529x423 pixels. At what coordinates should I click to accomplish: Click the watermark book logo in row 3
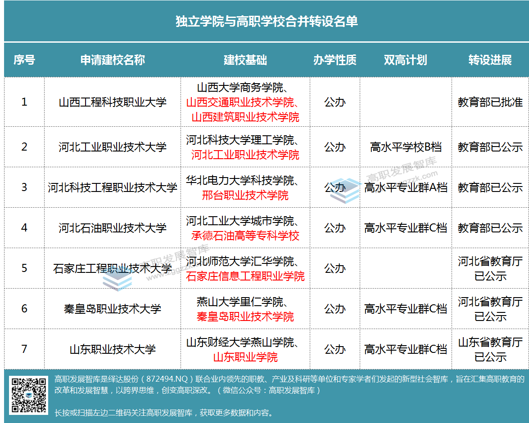[x=345, y=190]
